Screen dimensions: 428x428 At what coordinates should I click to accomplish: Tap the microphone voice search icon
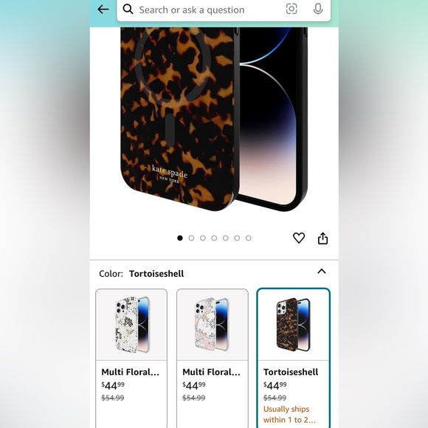318,9
